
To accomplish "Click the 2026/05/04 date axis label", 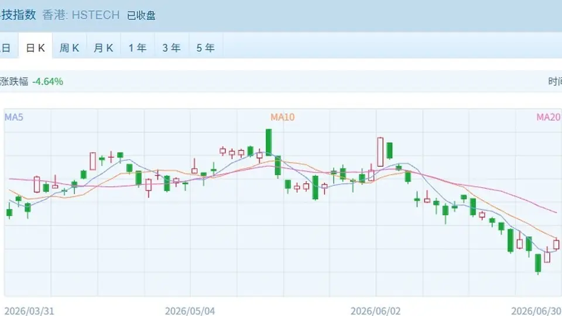I will click(x=190, y=311).
